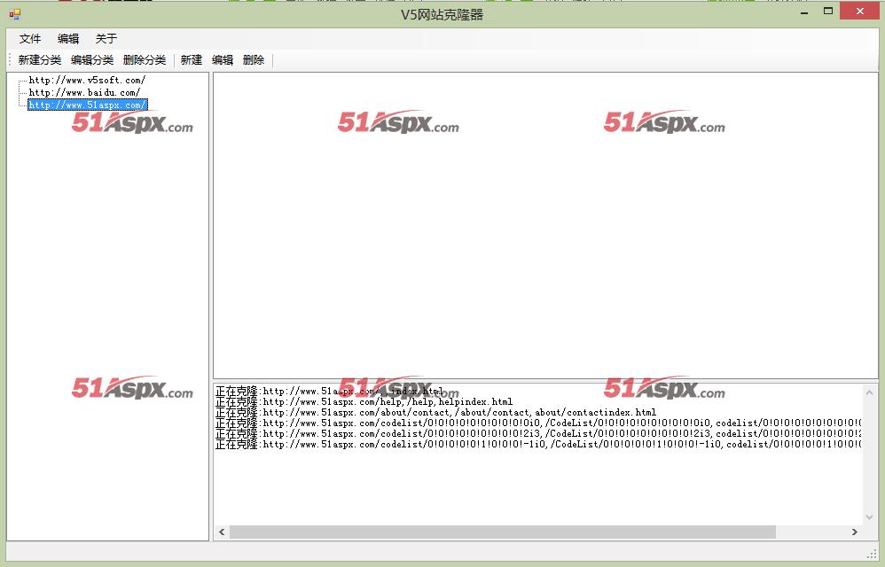
Task: Open the 编辑 menu in menu bar
Action: 68,38
